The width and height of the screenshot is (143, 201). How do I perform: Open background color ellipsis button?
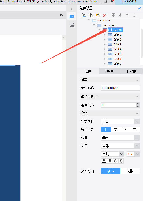pyautogui.click(x=137, y=138)
